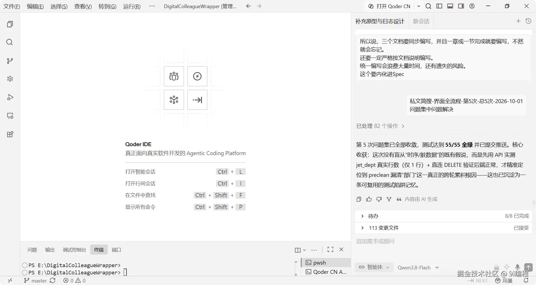Open the 文件(F) menu
This screenshot has height=285, width=536.
coord(12,6)
